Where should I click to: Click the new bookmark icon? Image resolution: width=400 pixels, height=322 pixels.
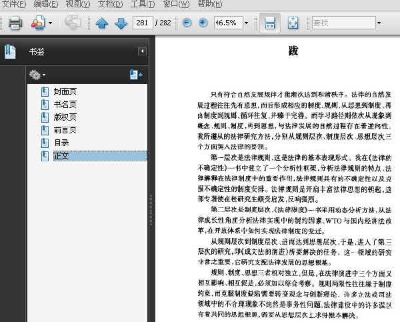pyautogui.click(x=136, y=75)
